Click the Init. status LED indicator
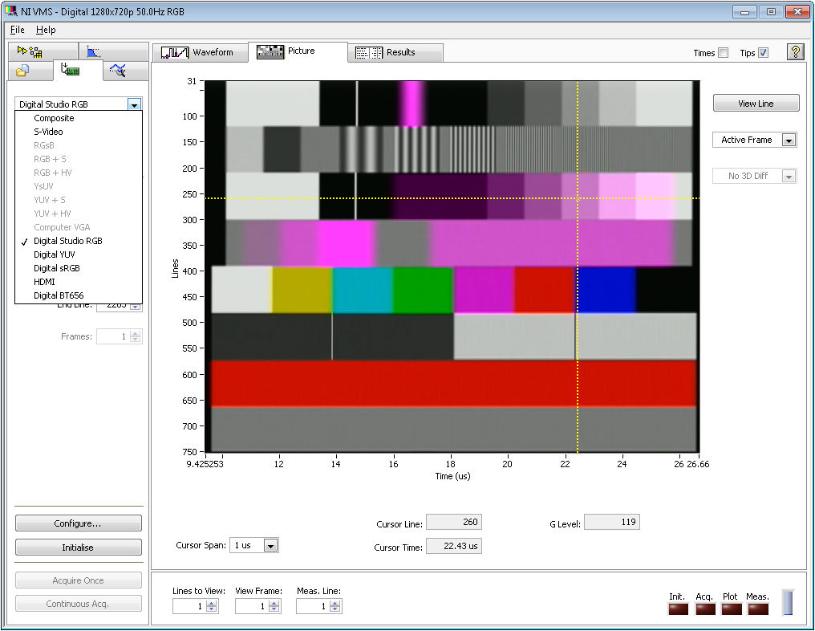 point(678,609)
